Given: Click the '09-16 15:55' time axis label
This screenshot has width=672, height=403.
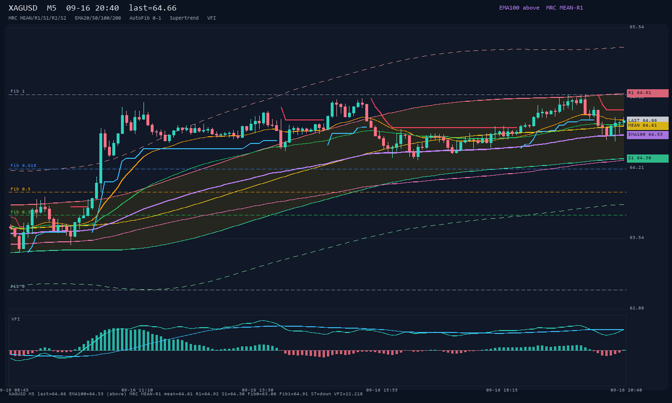Looking at the screenshot, I should point(382,390).
